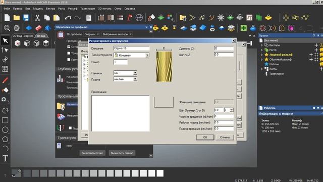
Task: Click the snowflake star toolbar icon
Action: [221, 18]
